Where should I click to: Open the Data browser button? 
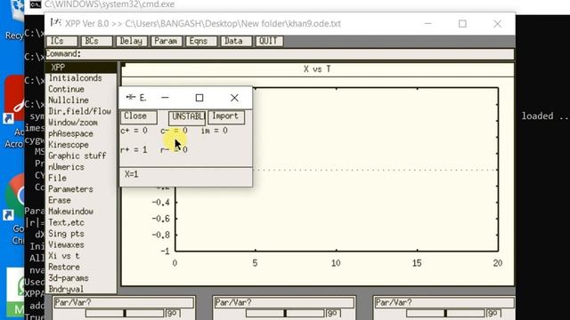click(236, 41)
